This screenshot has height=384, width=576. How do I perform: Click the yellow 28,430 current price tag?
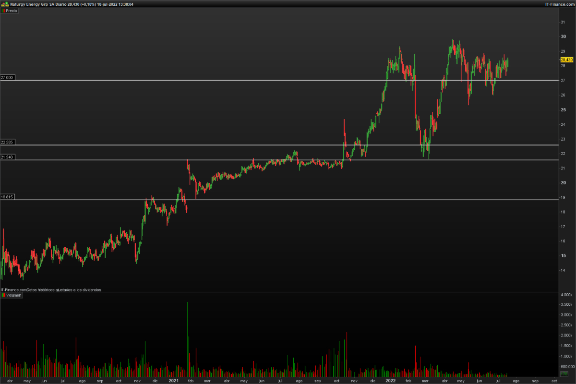tap(566, 60)
